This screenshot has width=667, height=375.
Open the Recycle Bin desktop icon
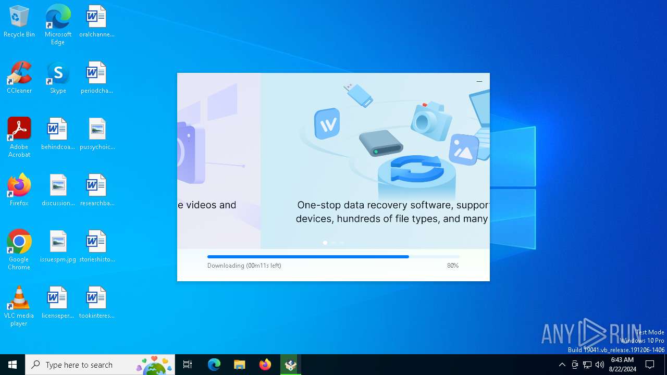tap(19, 22)
